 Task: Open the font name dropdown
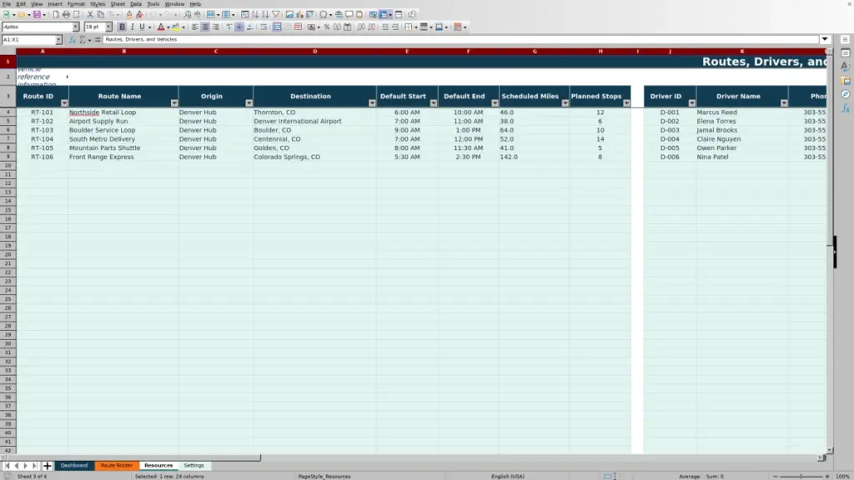tap(76, 27)
